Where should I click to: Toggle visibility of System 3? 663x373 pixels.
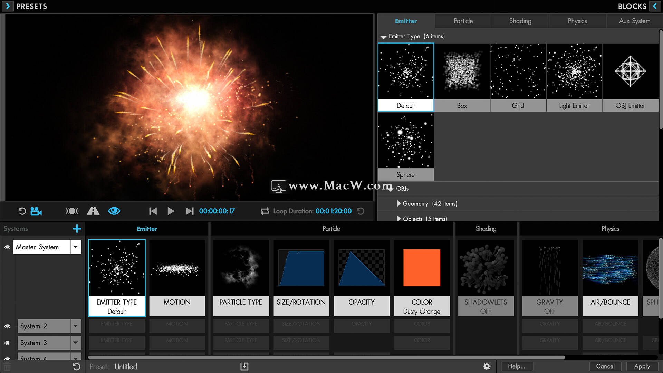tap(7, 343)
